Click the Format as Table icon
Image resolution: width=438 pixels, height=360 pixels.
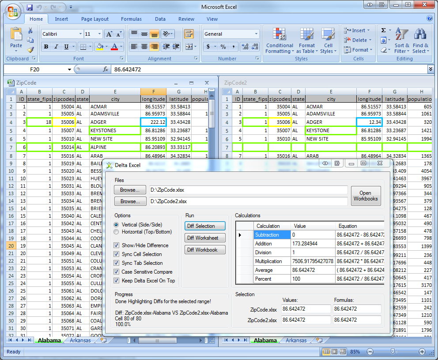(x=307, y=34)
